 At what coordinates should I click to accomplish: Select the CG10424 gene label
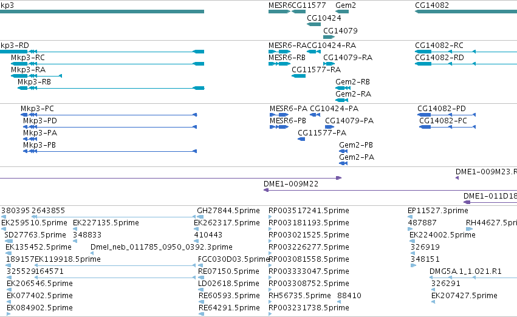pyautogui.click(x=324, y=18)
